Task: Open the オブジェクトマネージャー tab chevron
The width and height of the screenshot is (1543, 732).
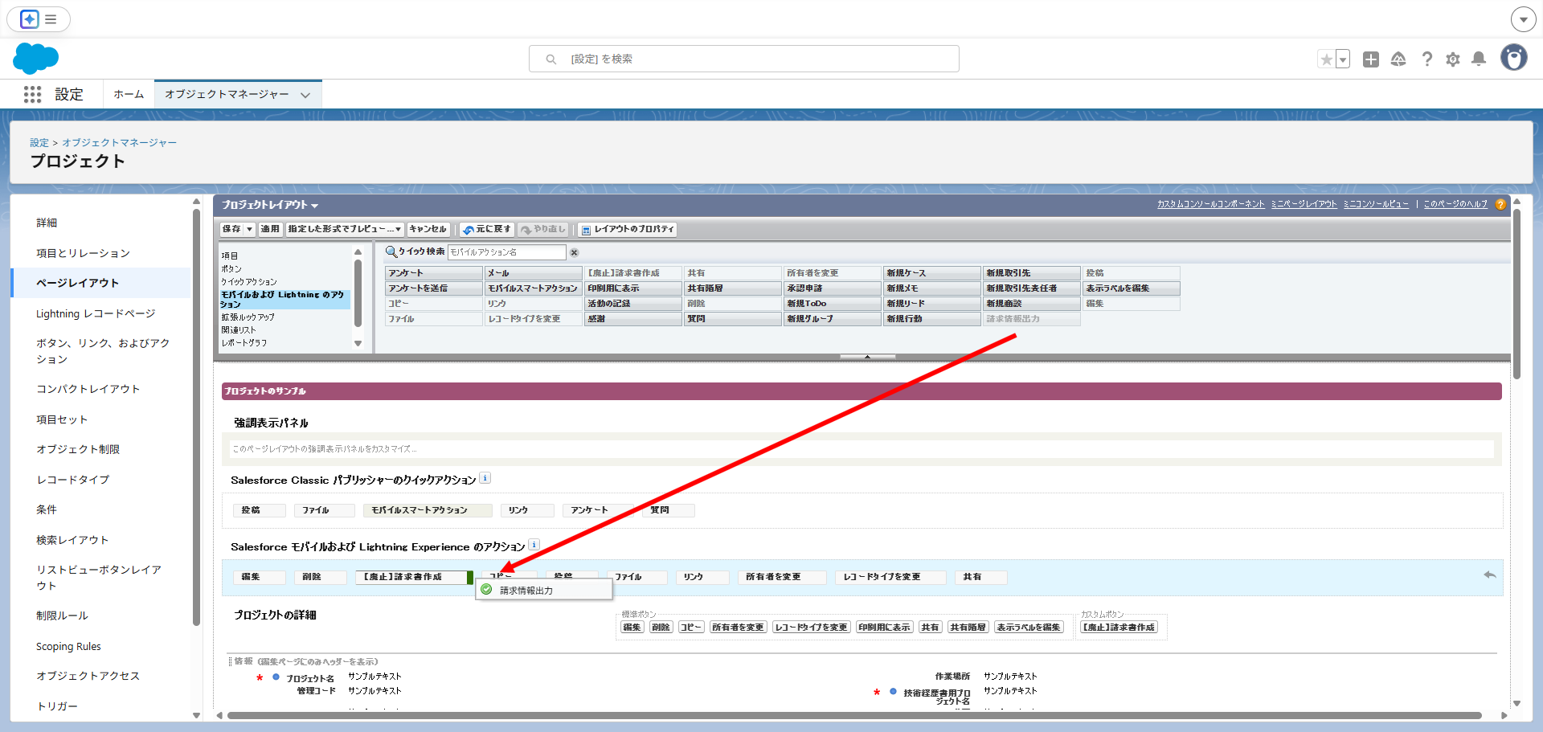Action: click(x=305, y=95)
